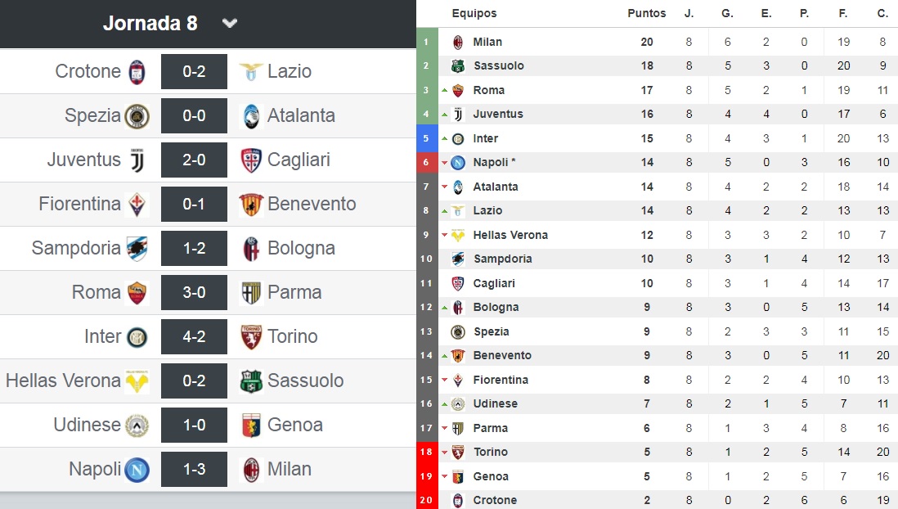Click the Equipos column header

[x=474, y=13]
